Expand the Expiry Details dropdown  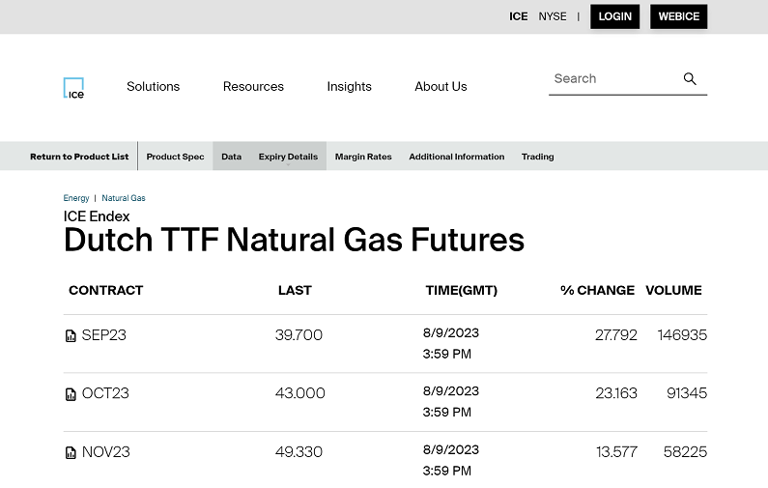click(288, 157)
